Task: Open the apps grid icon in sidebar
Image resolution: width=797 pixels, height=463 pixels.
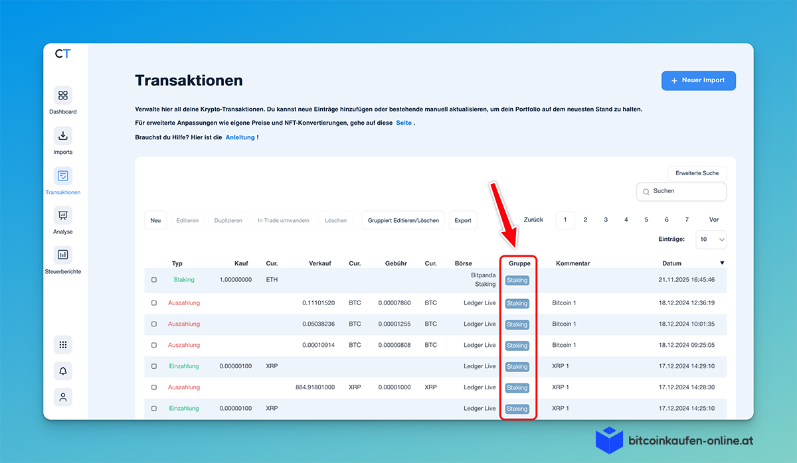Action: tap(63, 345)
